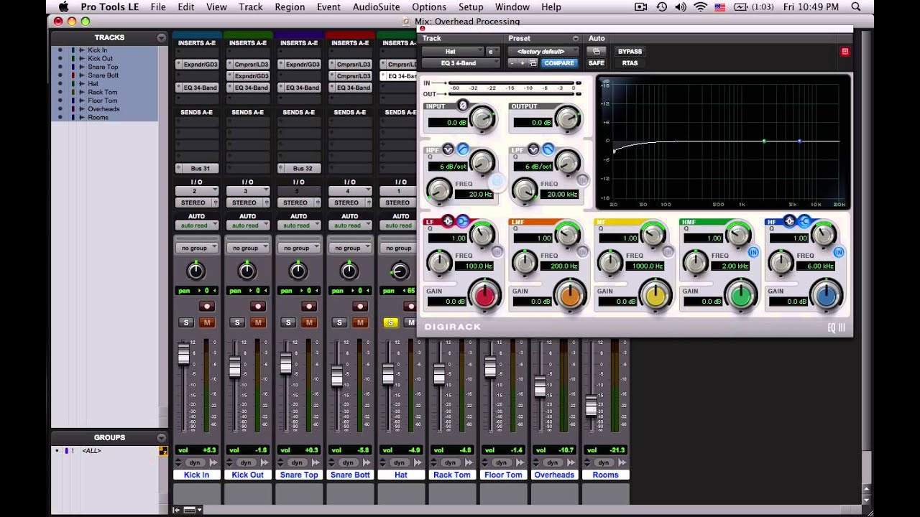920x517 pixels.
Task: Toggle the LPF IN enable button
Action: (x=583, y=181)
